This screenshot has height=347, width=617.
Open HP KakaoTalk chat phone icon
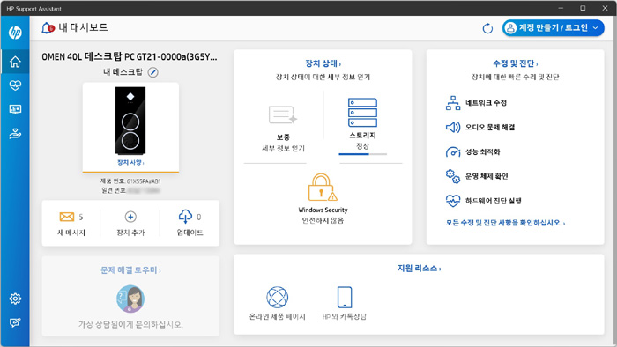point(345,297)
